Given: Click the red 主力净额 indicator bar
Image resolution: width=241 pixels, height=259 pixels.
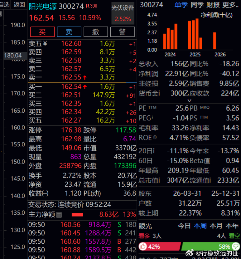Looking at the screenshot, I should 77,215.
